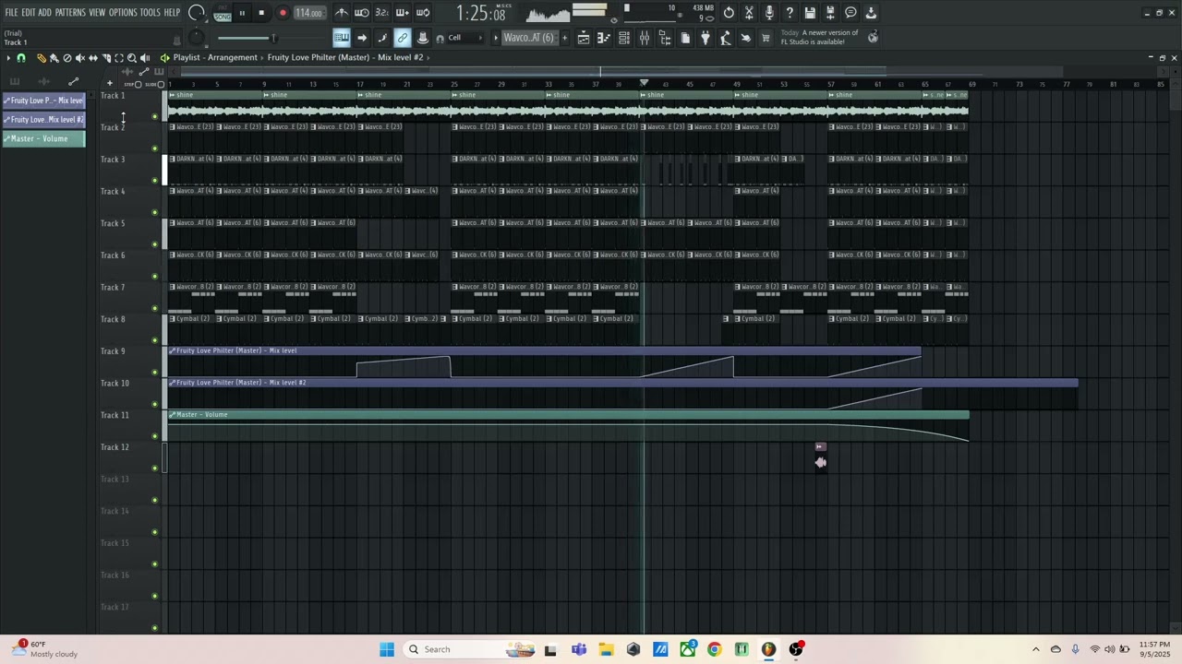This screenshot has width=1182, height=664.
Task: Click the content library download icon
Action: 871,13
